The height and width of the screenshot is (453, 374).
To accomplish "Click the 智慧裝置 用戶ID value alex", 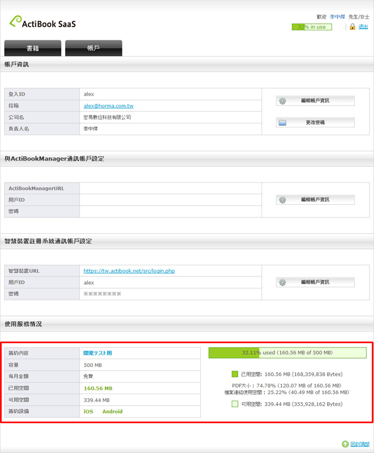I will 89,283.
